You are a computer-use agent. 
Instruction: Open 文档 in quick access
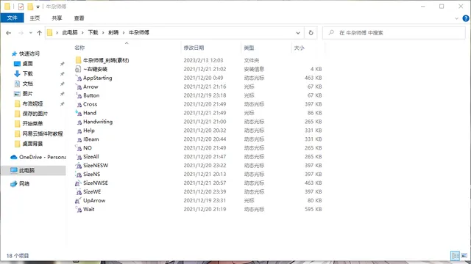click(x=28, y=84)
